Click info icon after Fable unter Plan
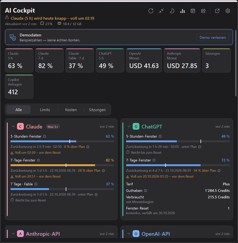 [96, 195]
